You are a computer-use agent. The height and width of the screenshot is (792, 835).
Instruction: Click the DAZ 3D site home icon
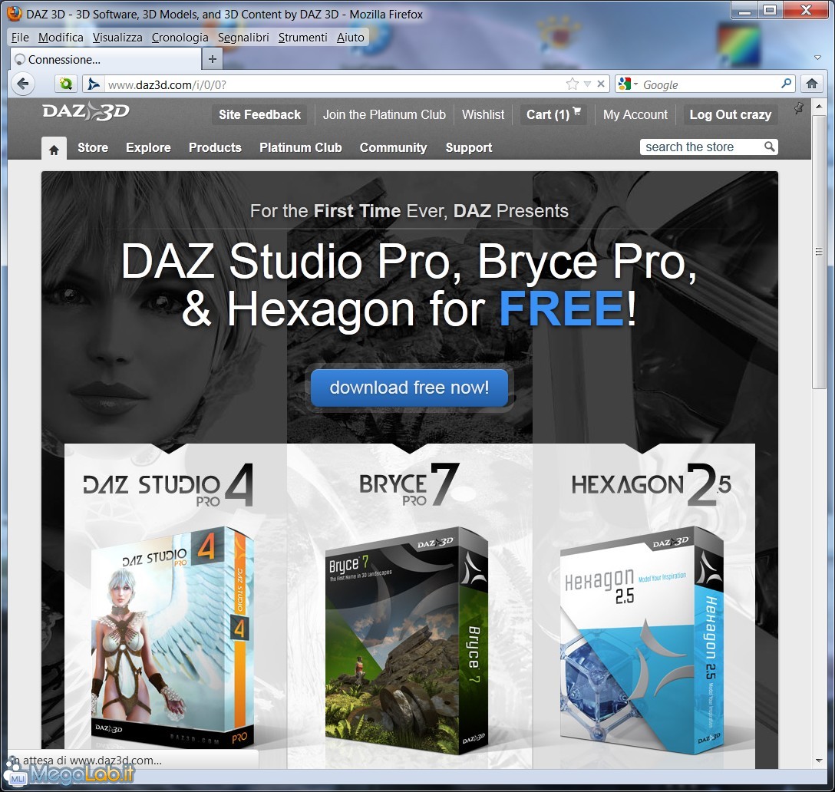54,149
